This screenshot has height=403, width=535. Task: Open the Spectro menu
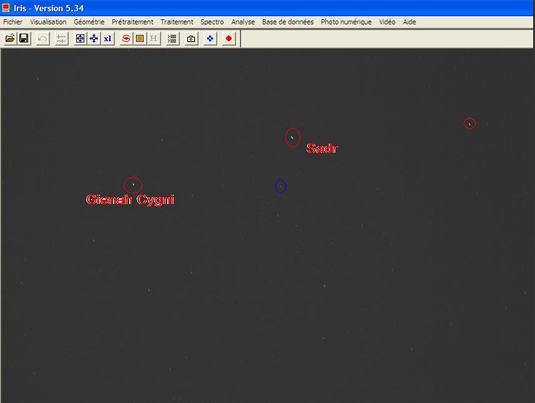[x=212, y=22]
